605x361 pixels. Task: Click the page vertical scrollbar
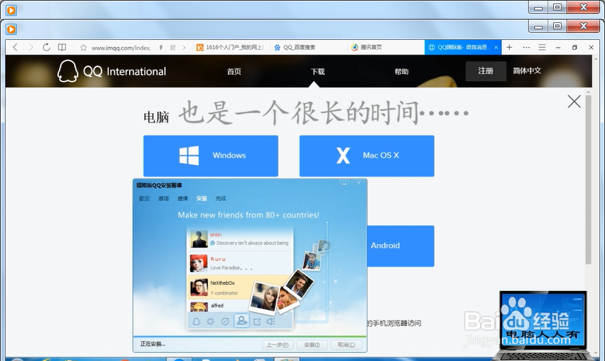(588, 179)
